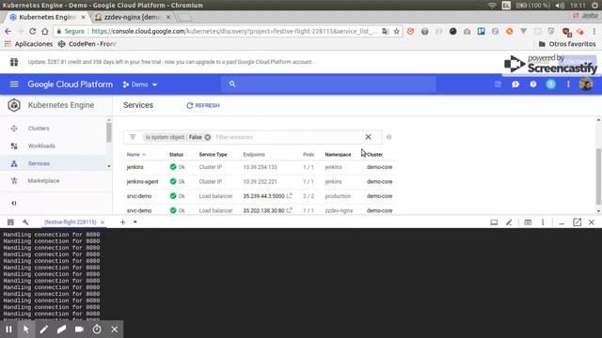Open the system power menu gear
602x338 pixels.
coord(595,6)
